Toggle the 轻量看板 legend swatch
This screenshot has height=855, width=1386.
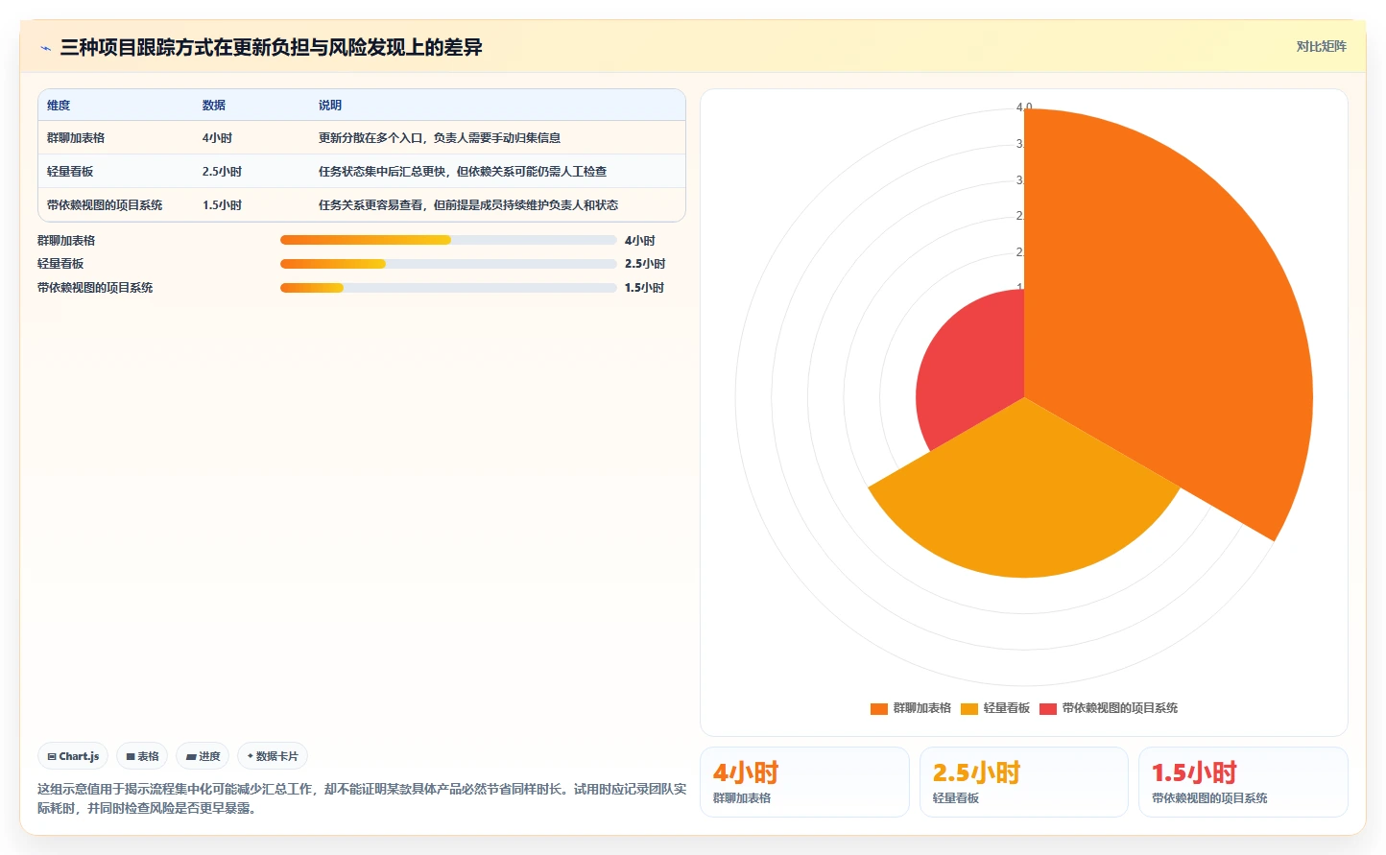[x=968, y=709]
